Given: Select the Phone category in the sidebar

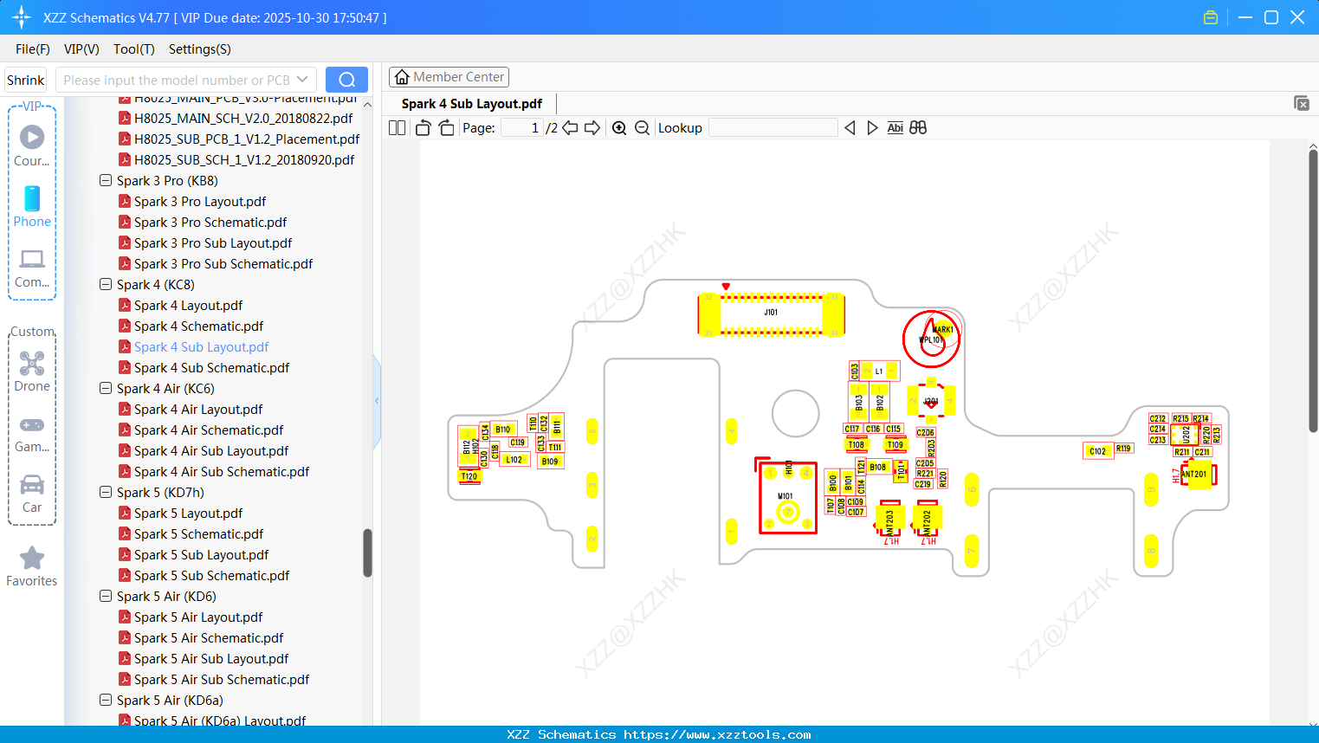Looking at the screenshot, I should 31,208.
